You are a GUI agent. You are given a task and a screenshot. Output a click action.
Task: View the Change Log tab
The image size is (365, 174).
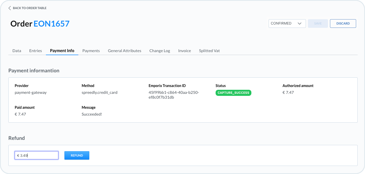(160, 51)
